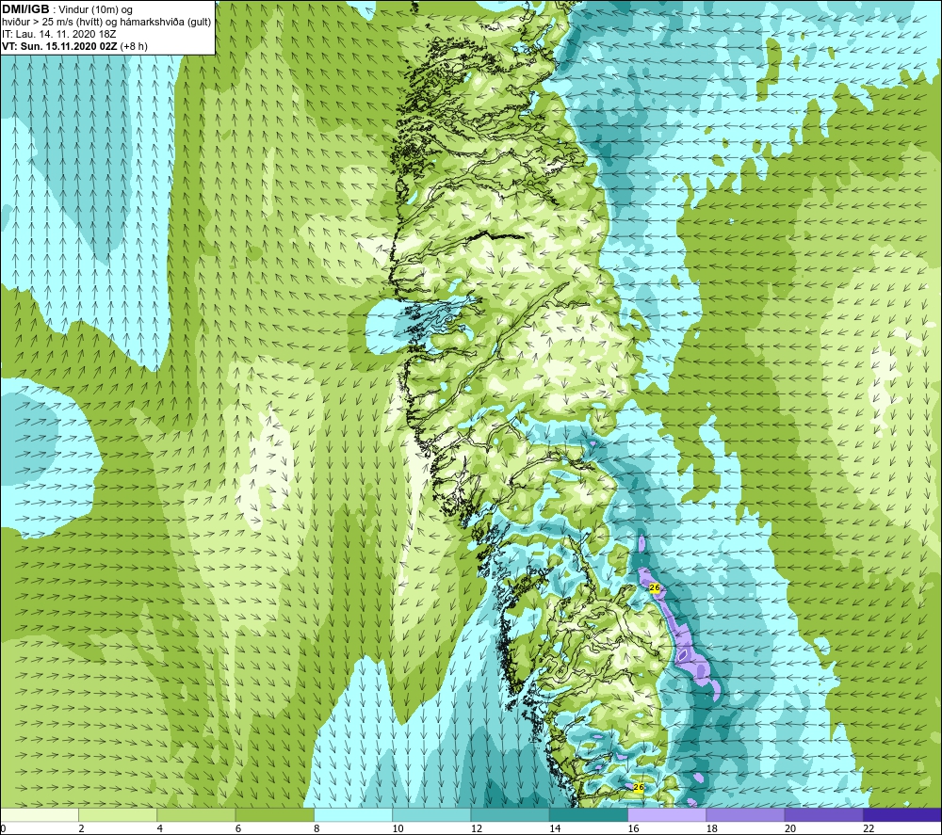Viewport: 942px width, 835px height.
Task: Click the '2' scale tick label
Action: pyautogui.click(x=81, y=828)
